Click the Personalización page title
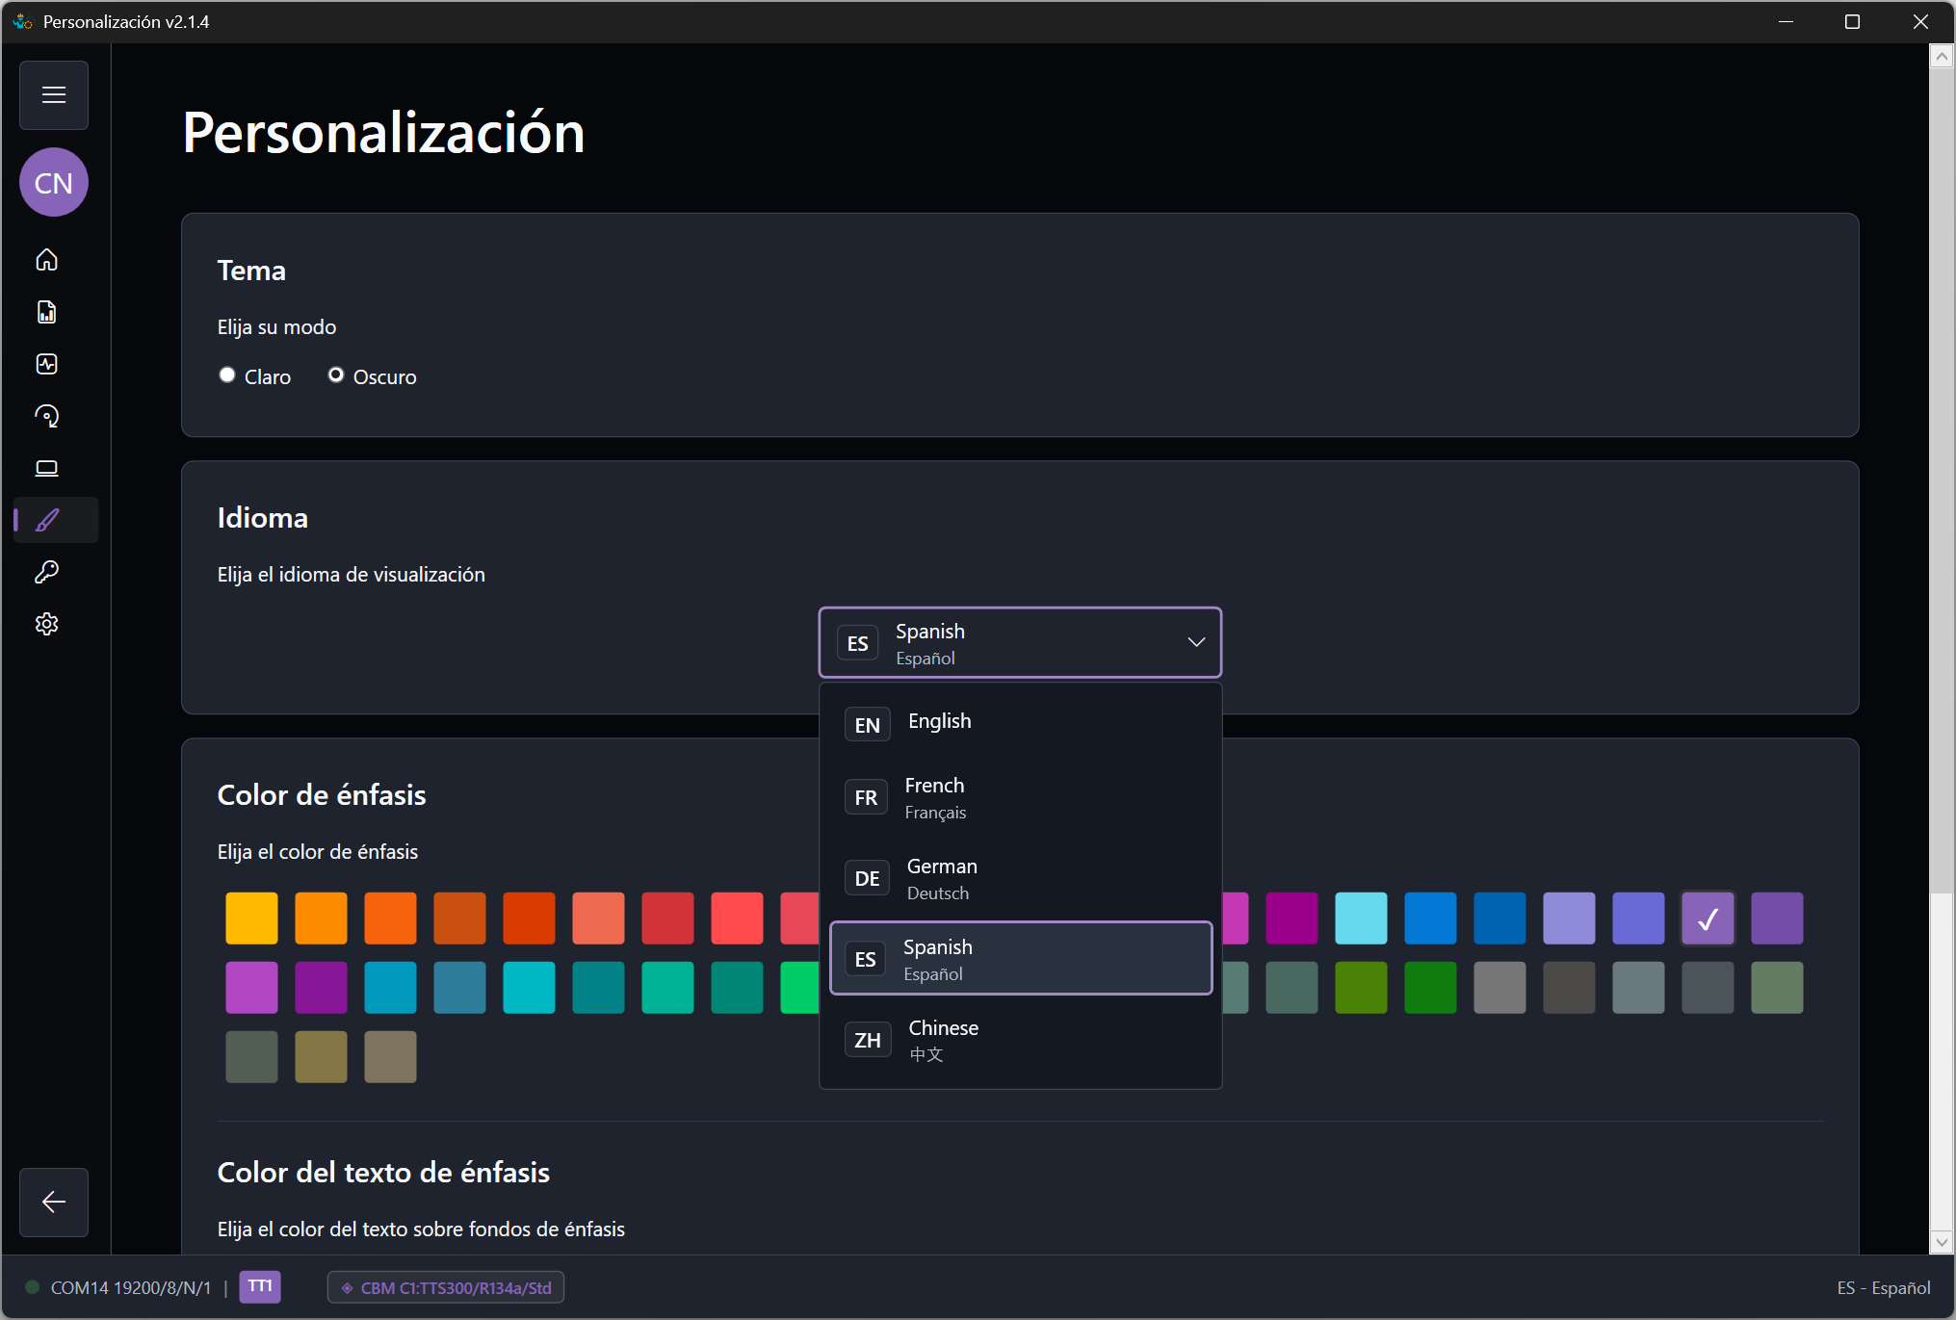This screenshot has height=1320, width=1956. pos(383,132)
